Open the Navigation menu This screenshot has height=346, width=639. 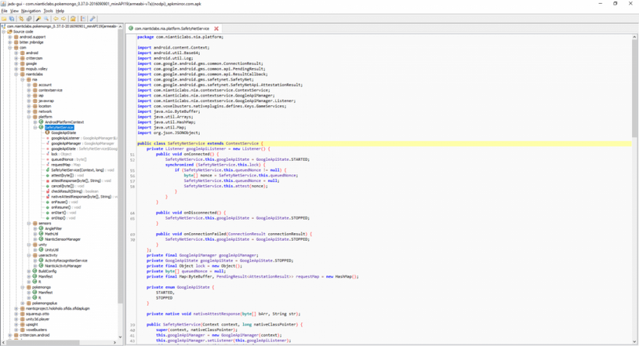31,11
